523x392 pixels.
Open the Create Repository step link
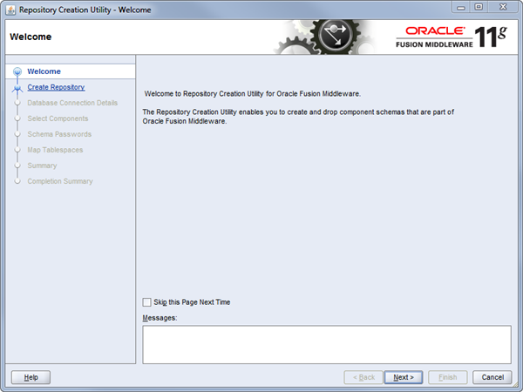[x=56, y=87]
